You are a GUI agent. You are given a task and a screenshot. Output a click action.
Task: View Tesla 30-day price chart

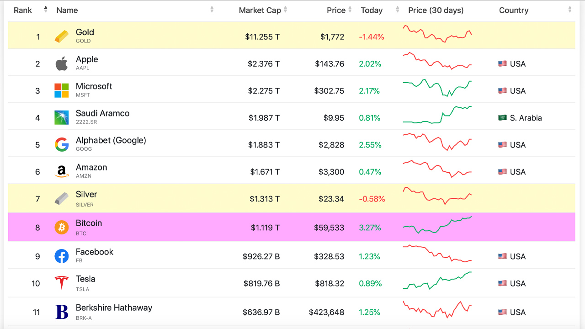point(437,281)
